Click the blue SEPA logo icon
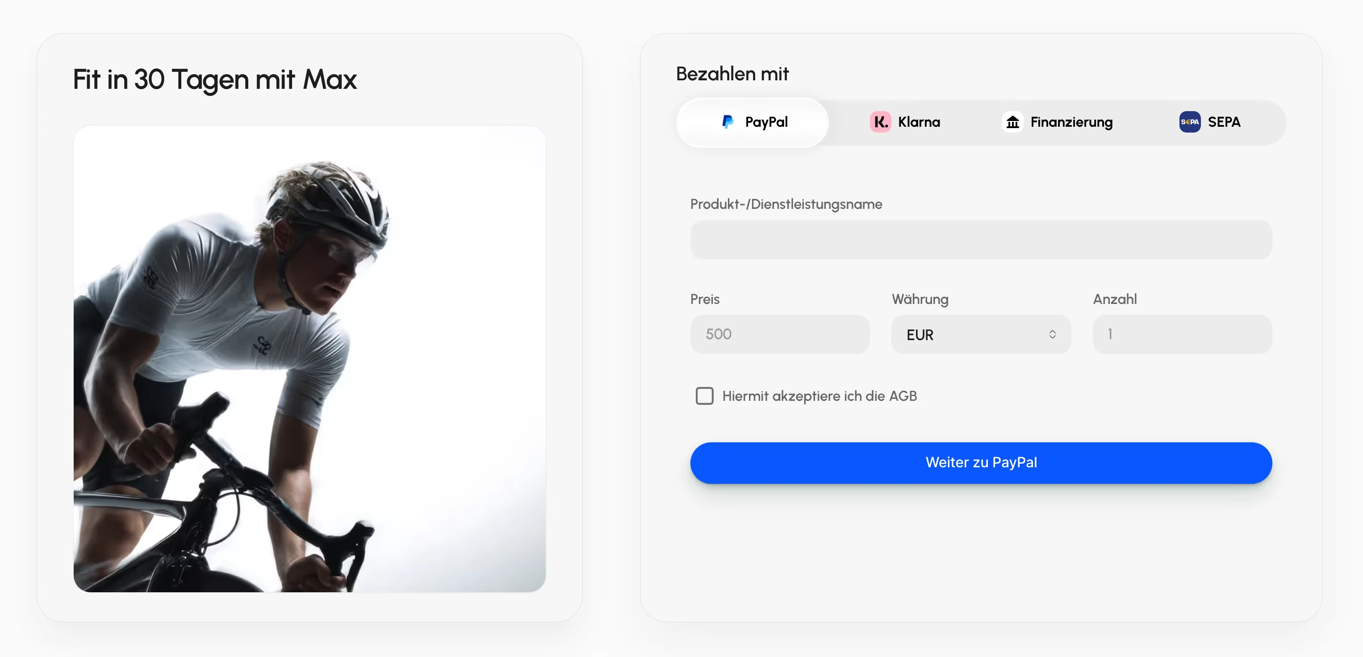The image size is (1363, 657). (1189, 122)
